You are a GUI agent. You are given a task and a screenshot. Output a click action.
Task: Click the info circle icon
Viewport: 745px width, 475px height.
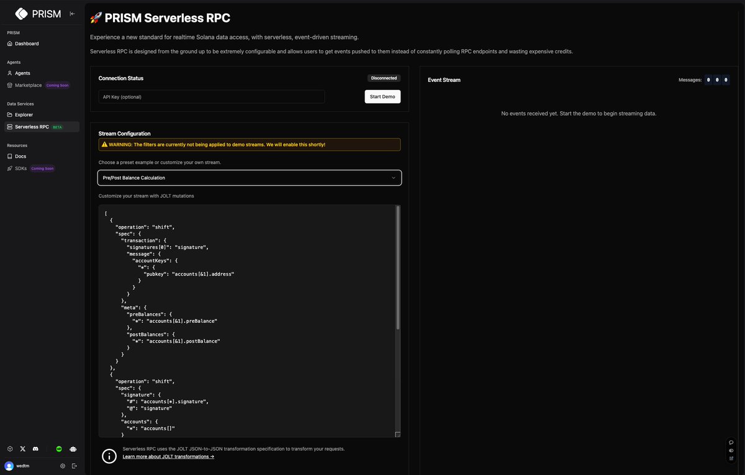click(109, 456)
